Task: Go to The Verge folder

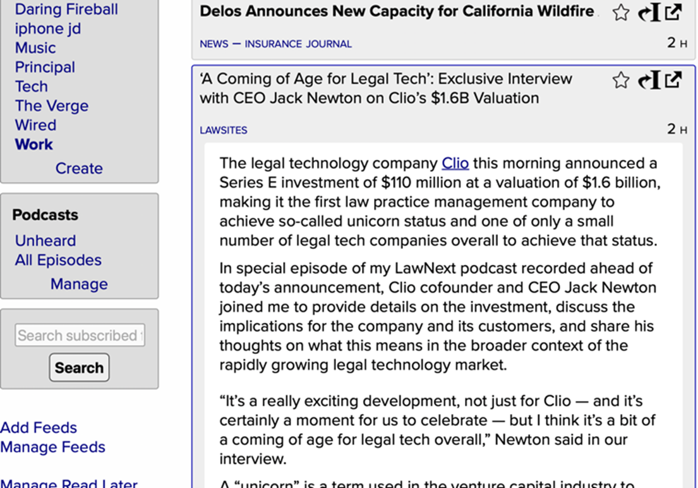Action: (x=52, y=106)
